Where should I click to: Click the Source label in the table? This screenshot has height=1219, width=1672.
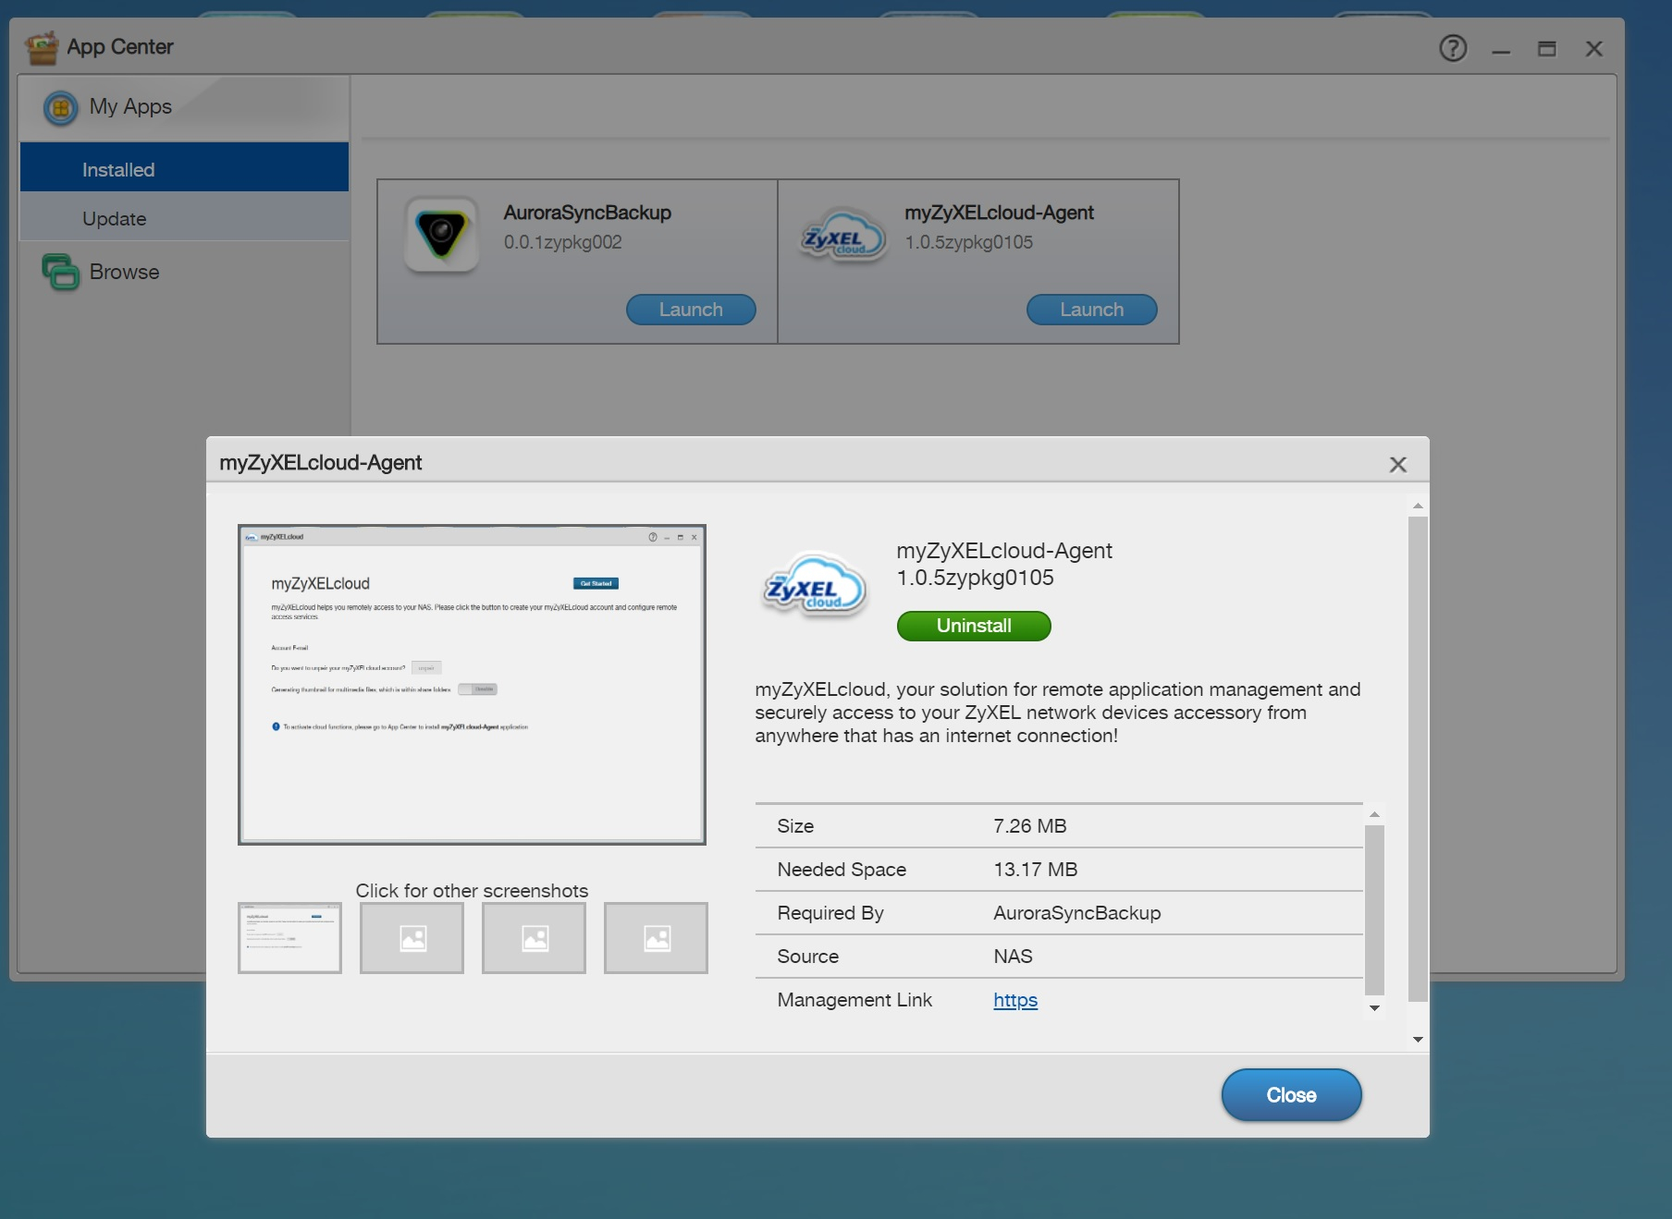pos(807,956)
